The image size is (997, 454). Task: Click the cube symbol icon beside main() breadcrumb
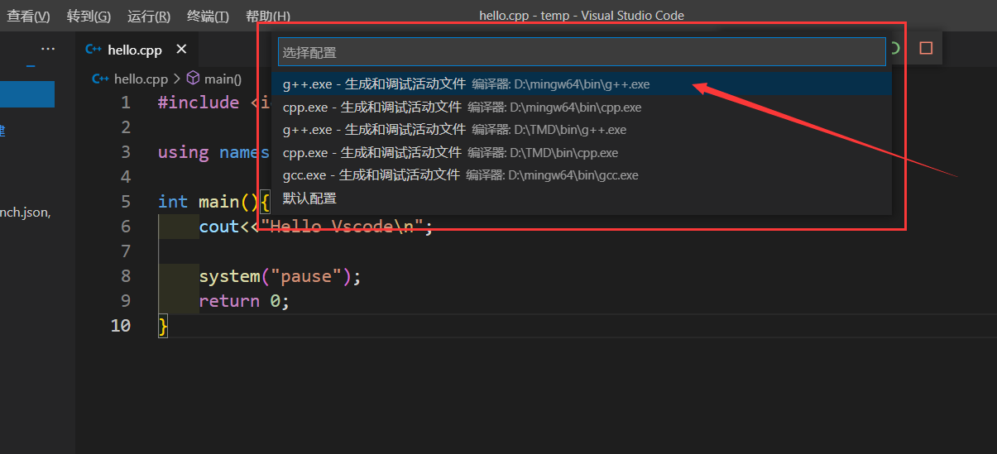[194, 79]
